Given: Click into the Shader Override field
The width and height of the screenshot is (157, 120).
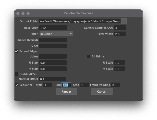Looking at the screenshot, I should tap(53, 40).
